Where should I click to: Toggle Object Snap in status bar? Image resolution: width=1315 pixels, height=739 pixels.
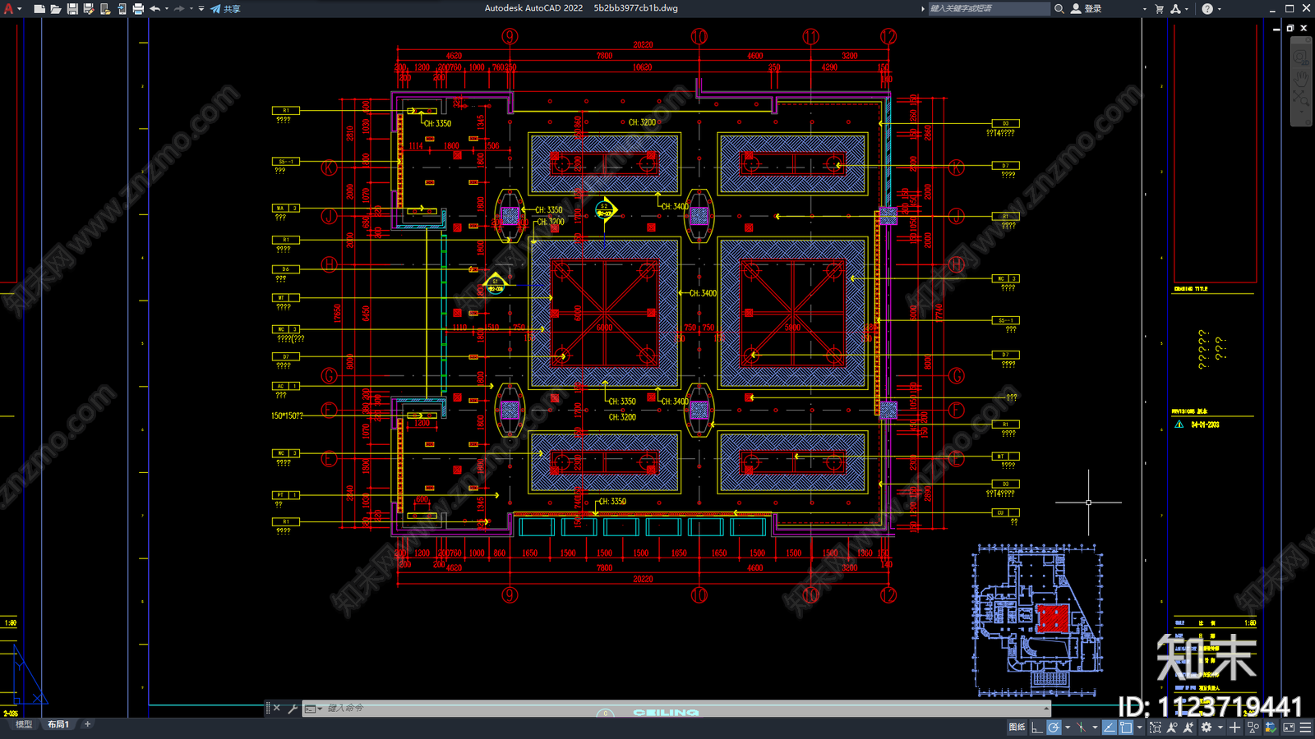coord(1126,728)
